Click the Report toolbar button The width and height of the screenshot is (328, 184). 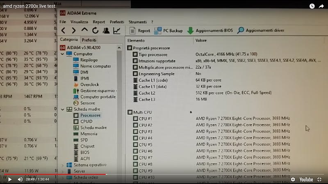[140, 31]
